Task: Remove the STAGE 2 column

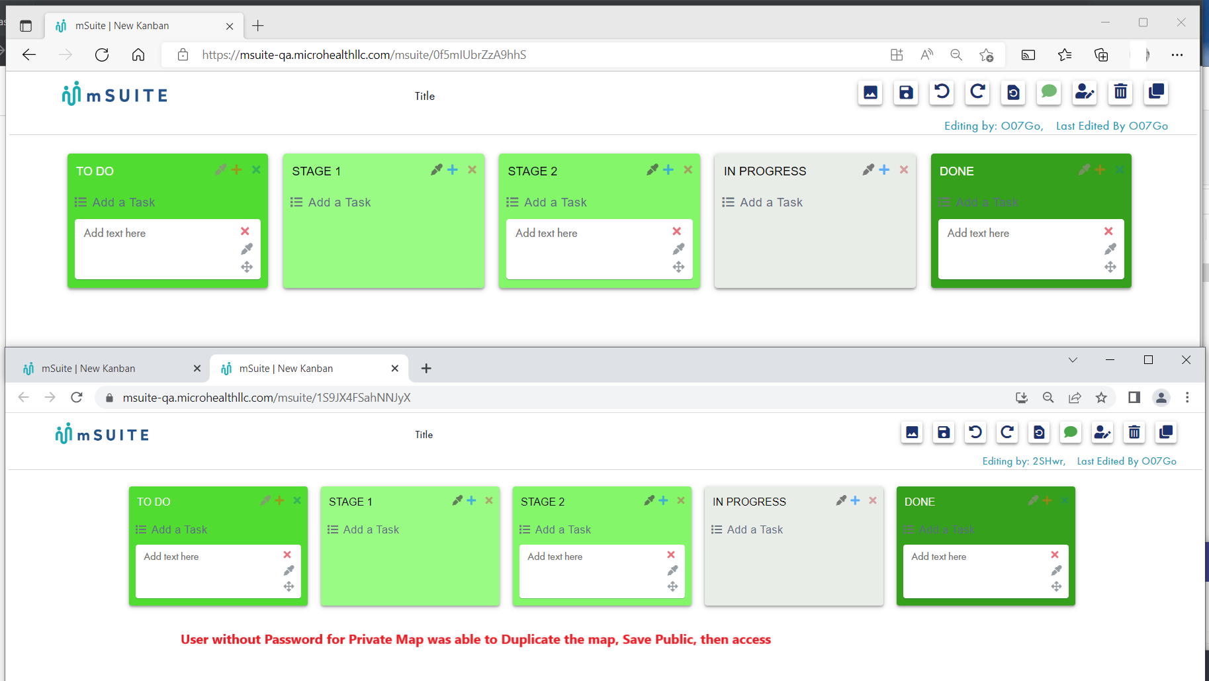Action: (688, 169)
